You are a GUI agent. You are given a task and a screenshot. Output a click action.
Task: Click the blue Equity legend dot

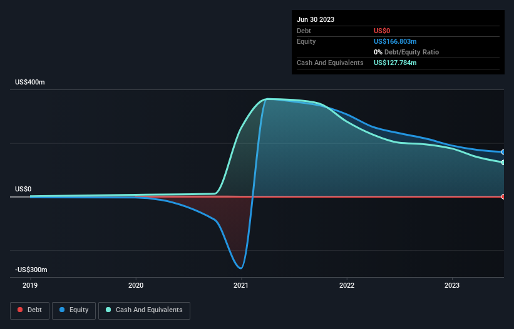(62, 310)
